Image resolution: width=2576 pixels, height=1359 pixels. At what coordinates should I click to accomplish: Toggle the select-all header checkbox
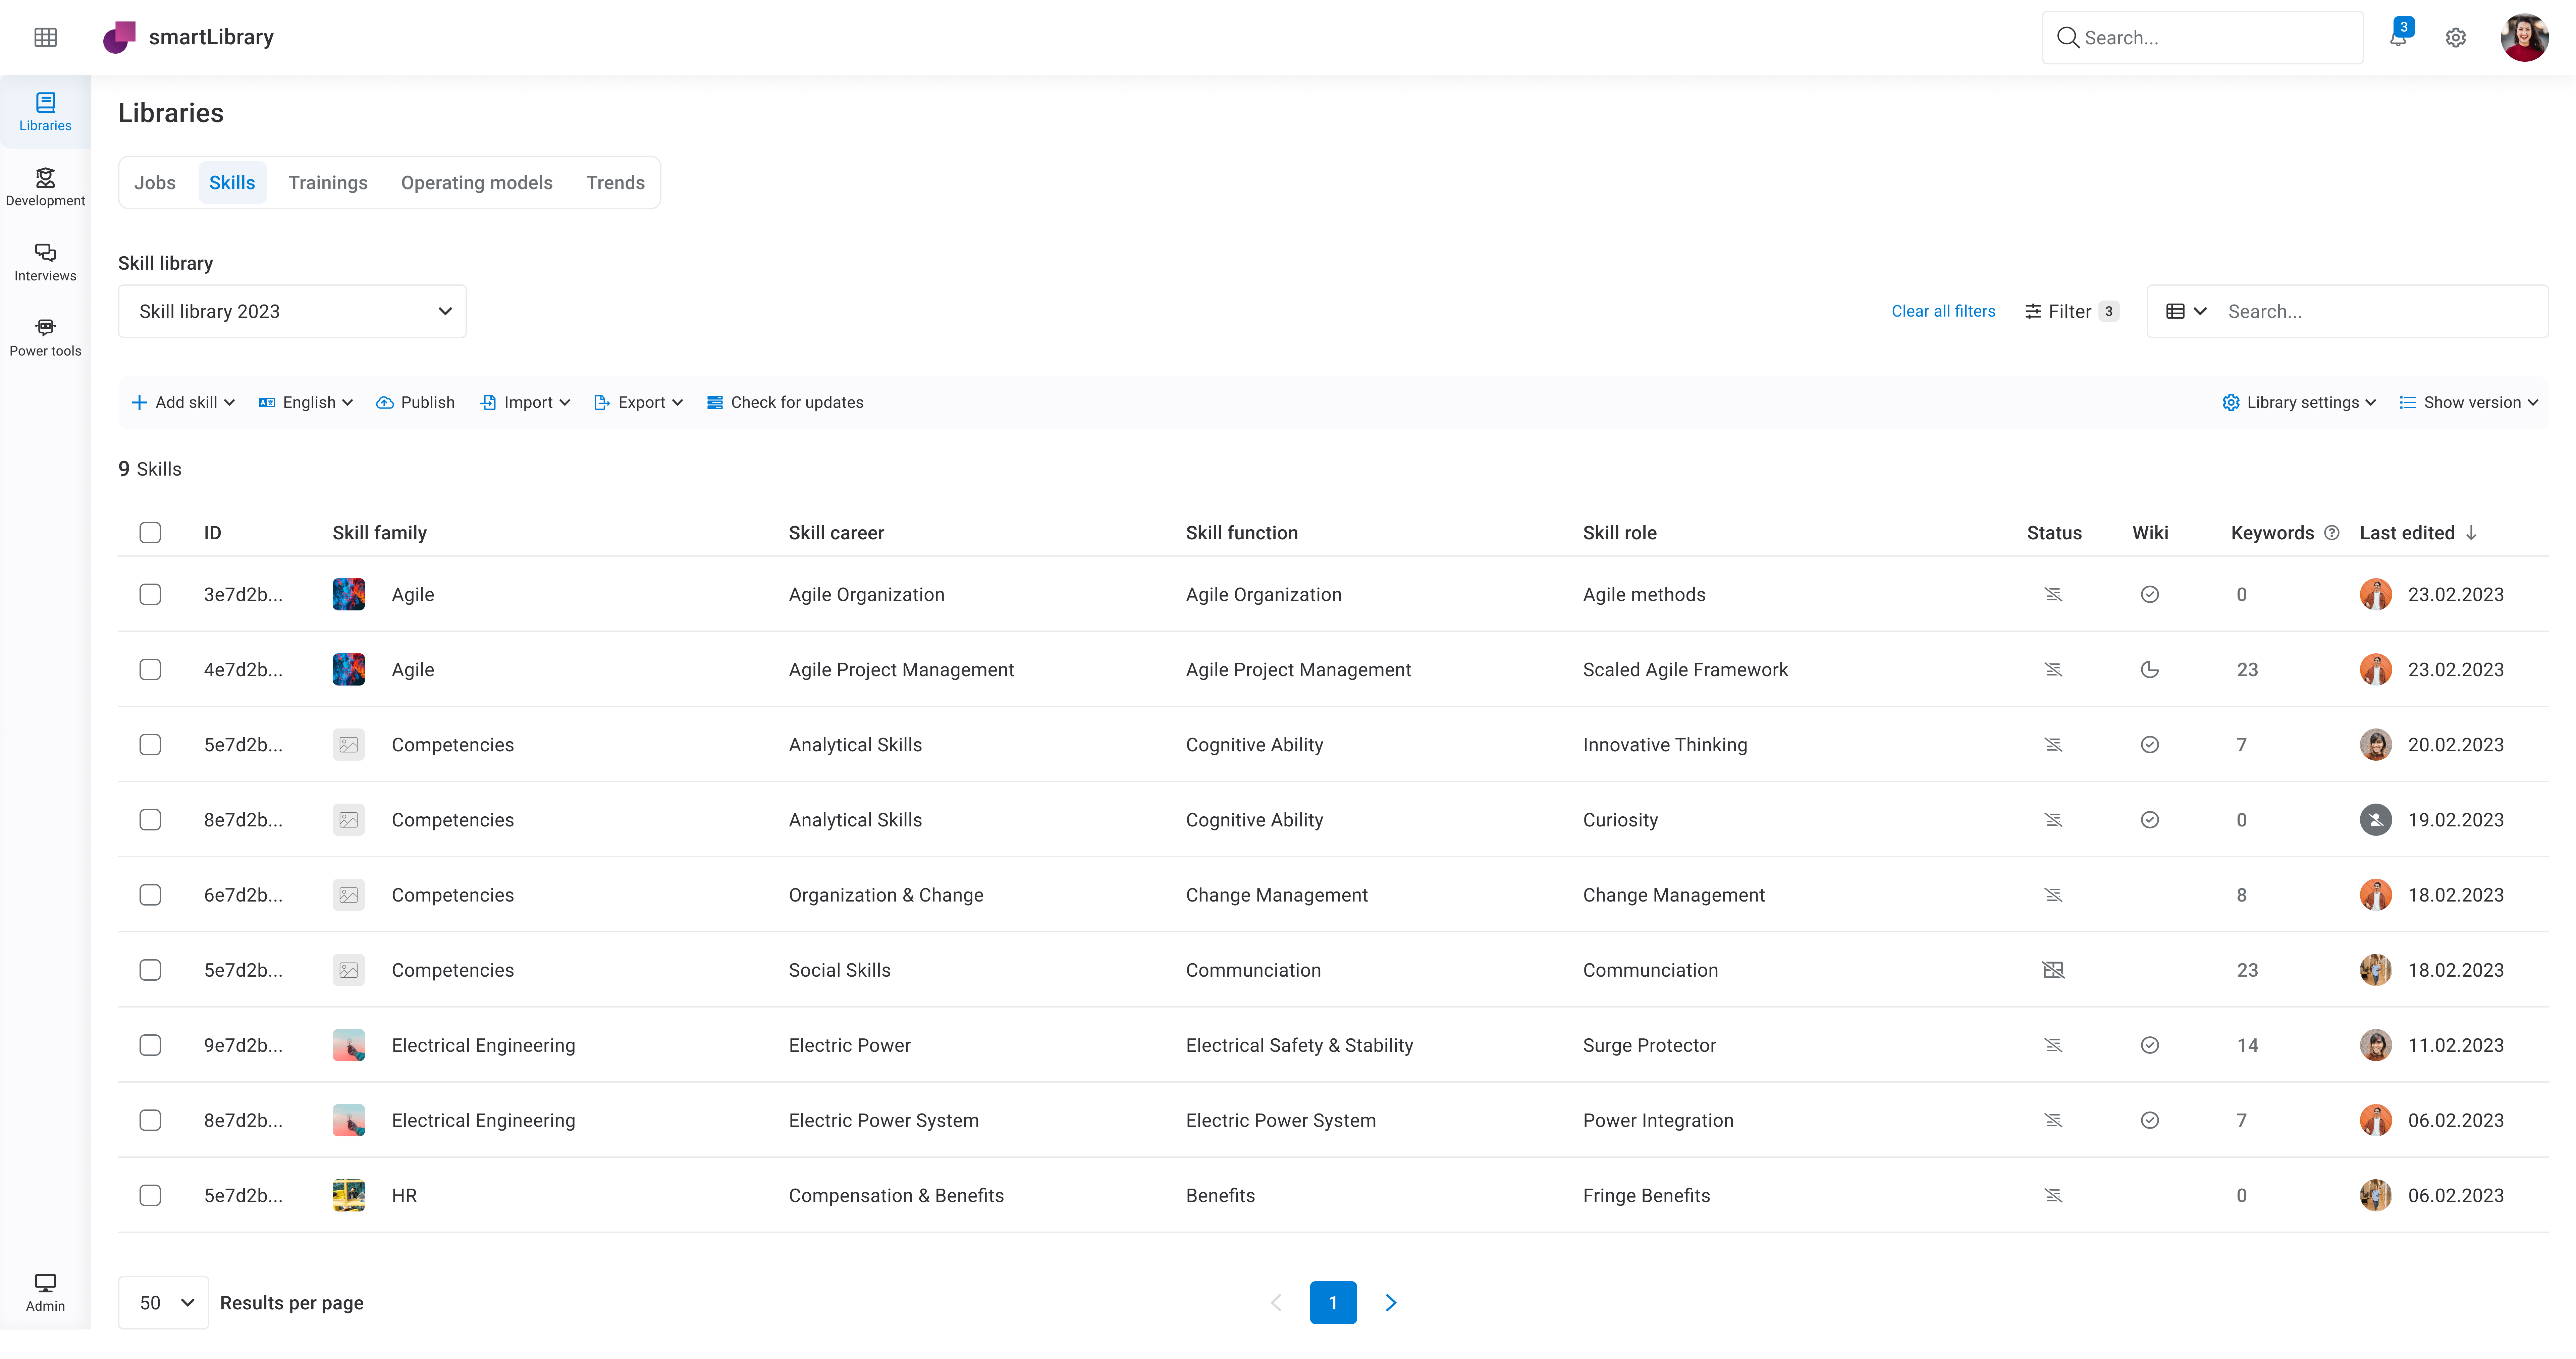(150, 533)
